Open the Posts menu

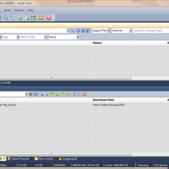coord(8,10)
